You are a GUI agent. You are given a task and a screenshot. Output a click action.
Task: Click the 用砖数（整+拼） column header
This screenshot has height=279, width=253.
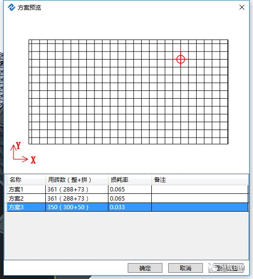tap(77, 180)
